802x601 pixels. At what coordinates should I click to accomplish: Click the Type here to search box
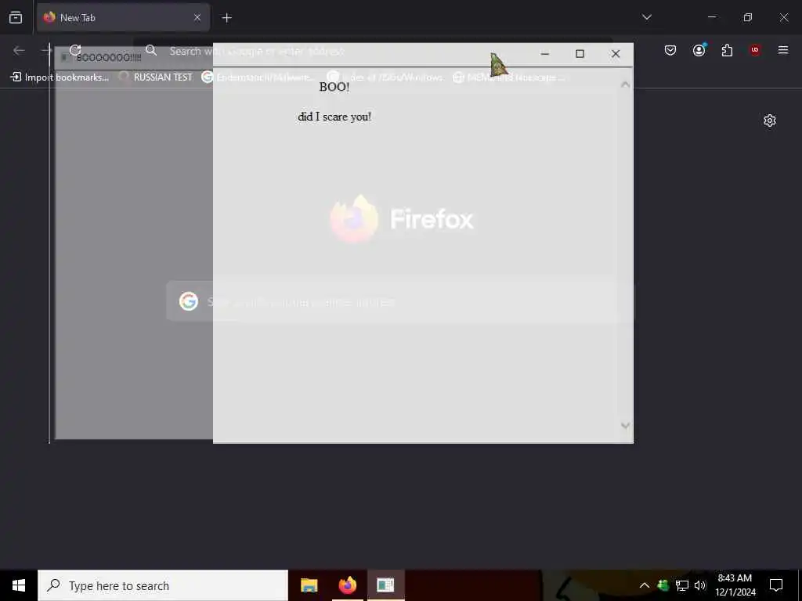[x=163, y=585]
